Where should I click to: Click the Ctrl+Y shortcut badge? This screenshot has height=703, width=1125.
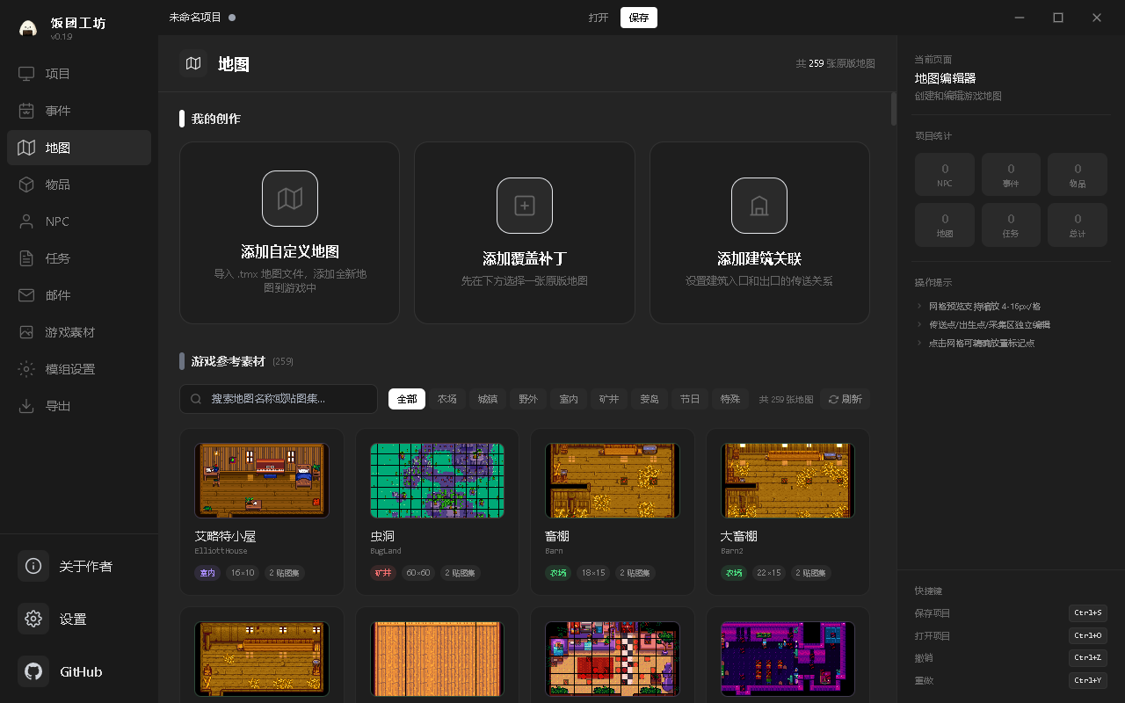(x=1088, y=680)
